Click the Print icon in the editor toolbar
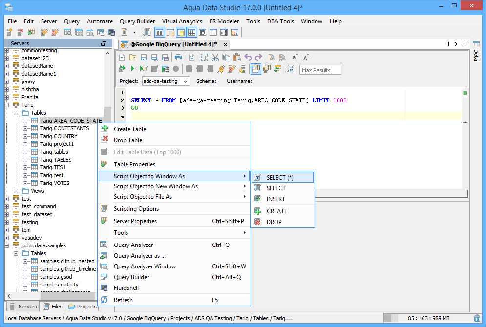The image size is (486, 327). click(178, 57)
